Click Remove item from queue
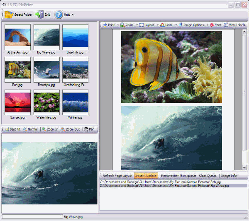The image size is (249, 221). 178,175
